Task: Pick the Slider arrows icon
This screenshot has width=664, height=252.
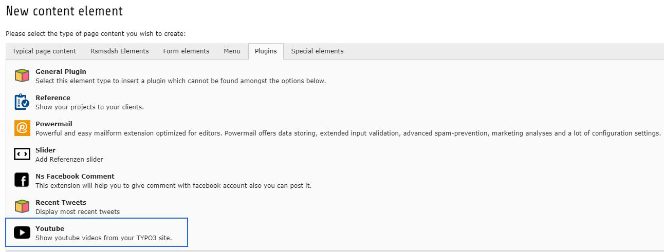Action: point(22,154)
